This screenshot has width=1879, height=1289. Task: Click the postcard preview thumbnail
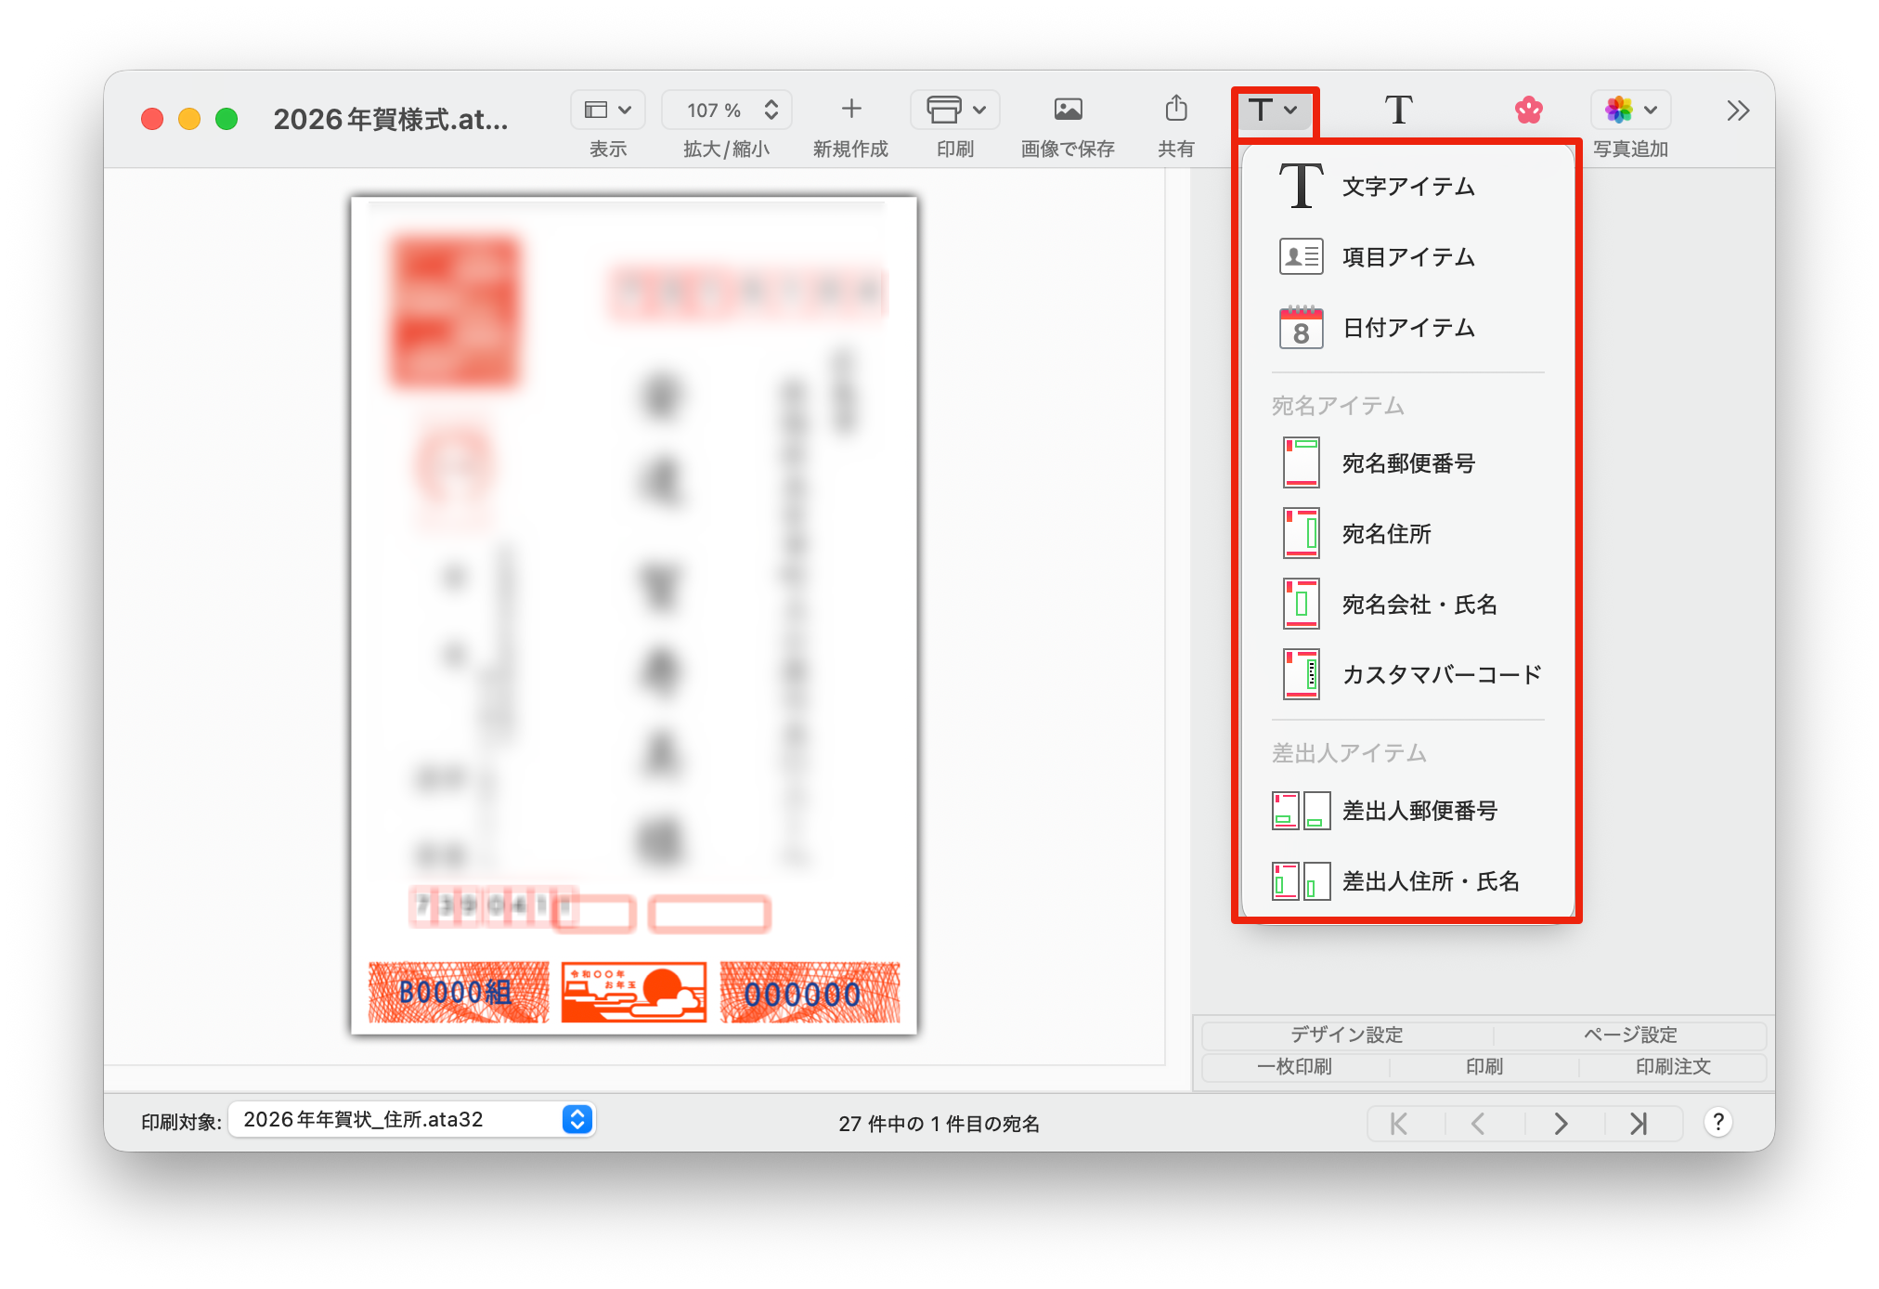click(x=634, y=615)
